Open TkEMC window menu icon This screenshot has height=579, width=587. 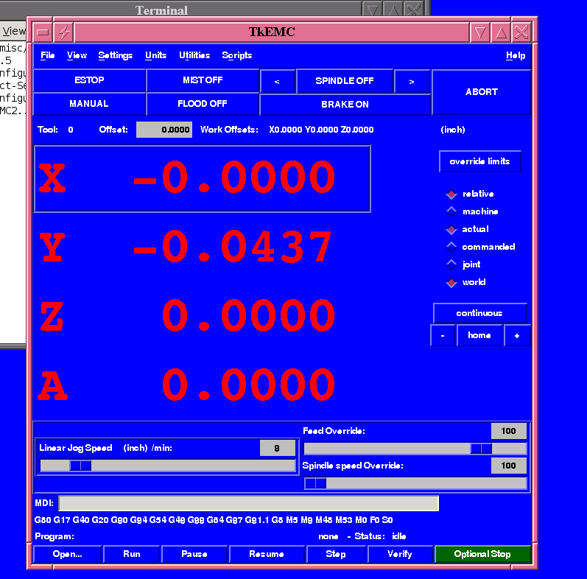(43, 32)
